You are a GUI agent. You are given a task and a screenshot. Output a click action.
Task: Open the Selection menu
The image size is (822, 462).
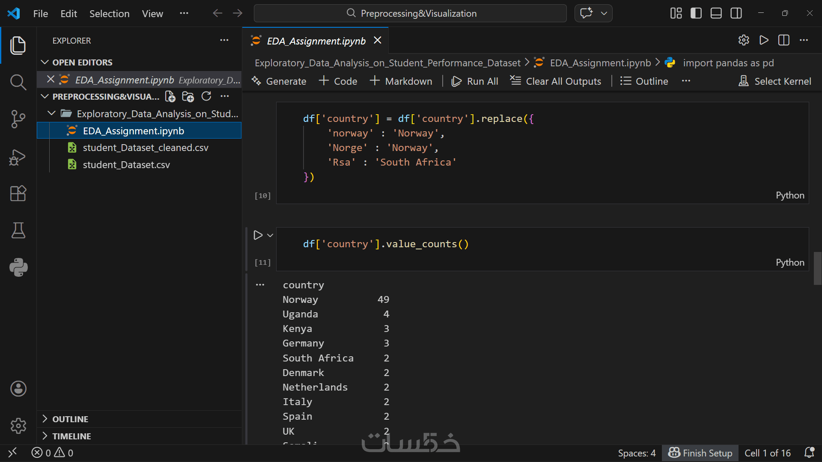[109, 14]
